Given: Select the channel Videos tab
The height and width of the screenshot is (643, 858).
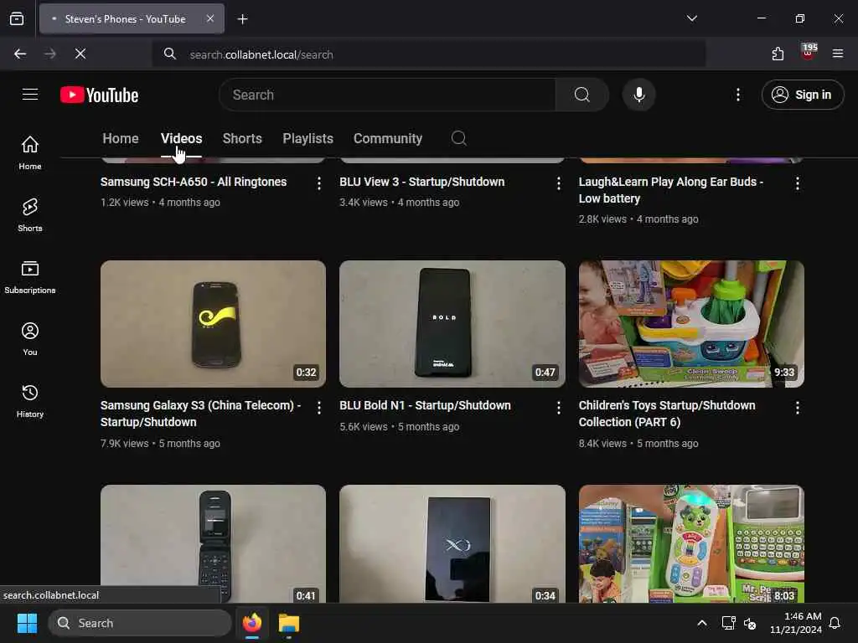Looking at the screenshot, I should pos(181,138).
